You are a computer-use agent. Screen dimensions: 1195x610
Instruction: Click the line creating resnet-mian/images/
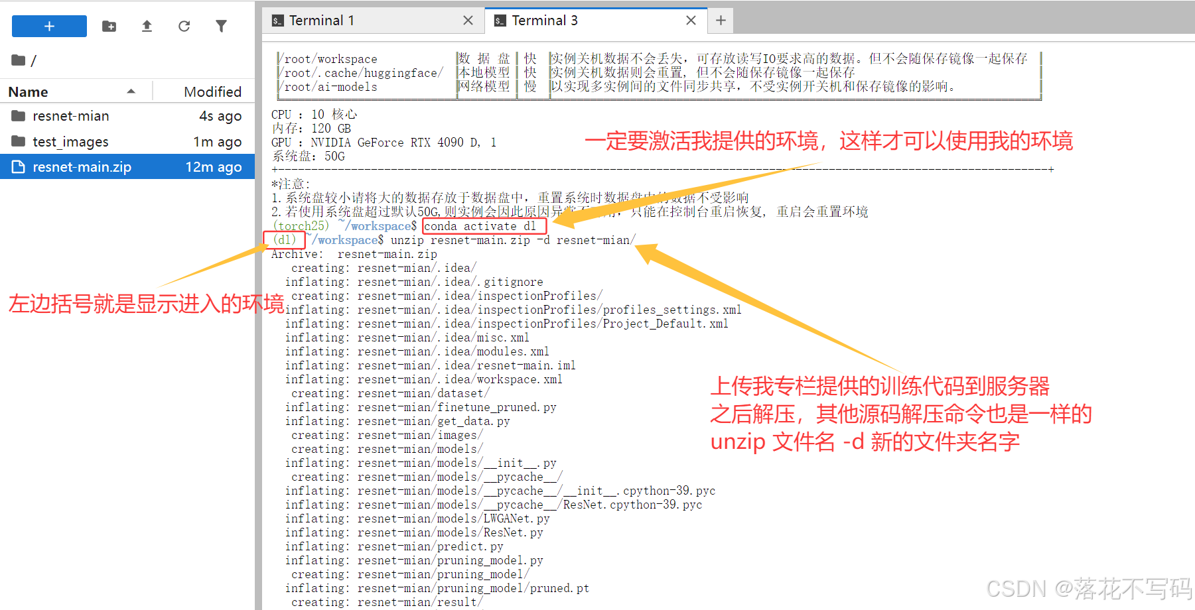(x=387, y=435)
